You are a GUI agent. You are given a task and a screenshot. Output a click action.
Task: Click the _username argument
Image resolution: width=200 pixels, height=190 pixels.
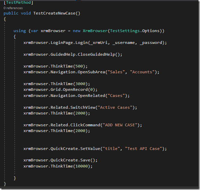pos(124,43)
